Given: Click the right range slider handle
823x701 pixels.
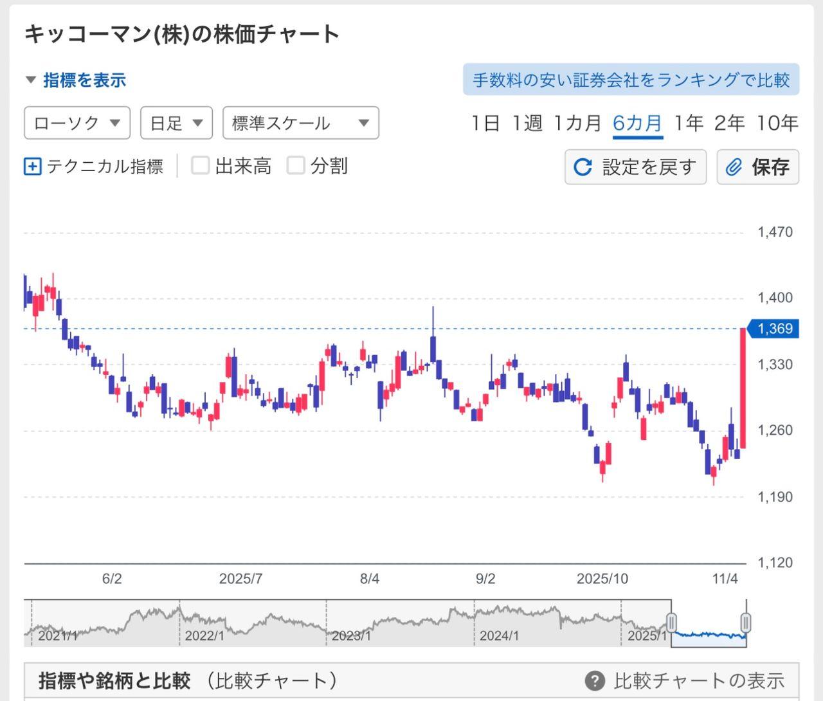Looking at the screenshot, I should [745, 623].
